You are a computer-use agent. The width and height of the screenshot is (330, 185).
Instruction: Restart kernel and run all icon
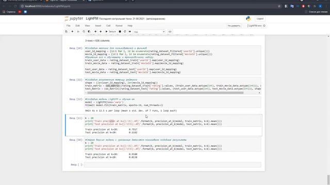(x=130, y=32)
